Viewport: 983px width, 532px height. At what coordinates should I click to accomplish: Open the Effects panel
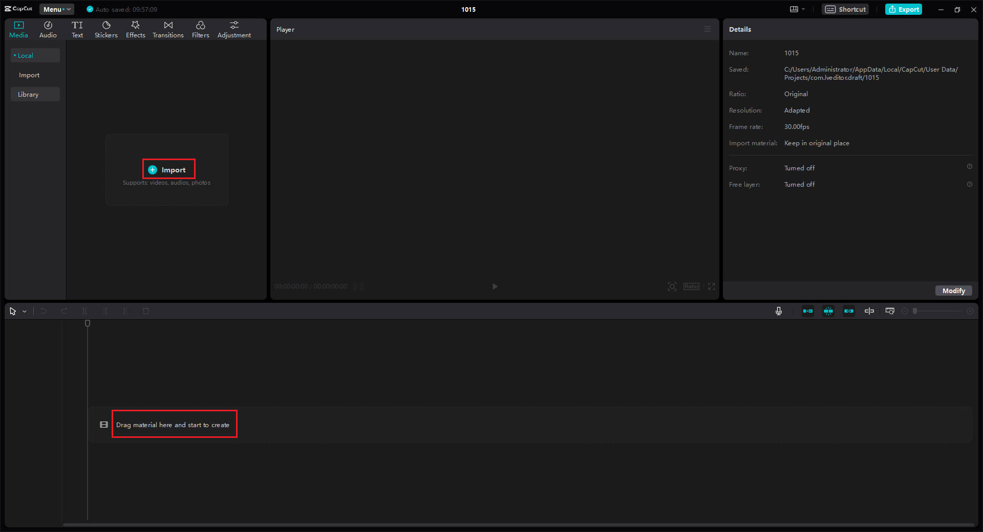tap(135, 29)
